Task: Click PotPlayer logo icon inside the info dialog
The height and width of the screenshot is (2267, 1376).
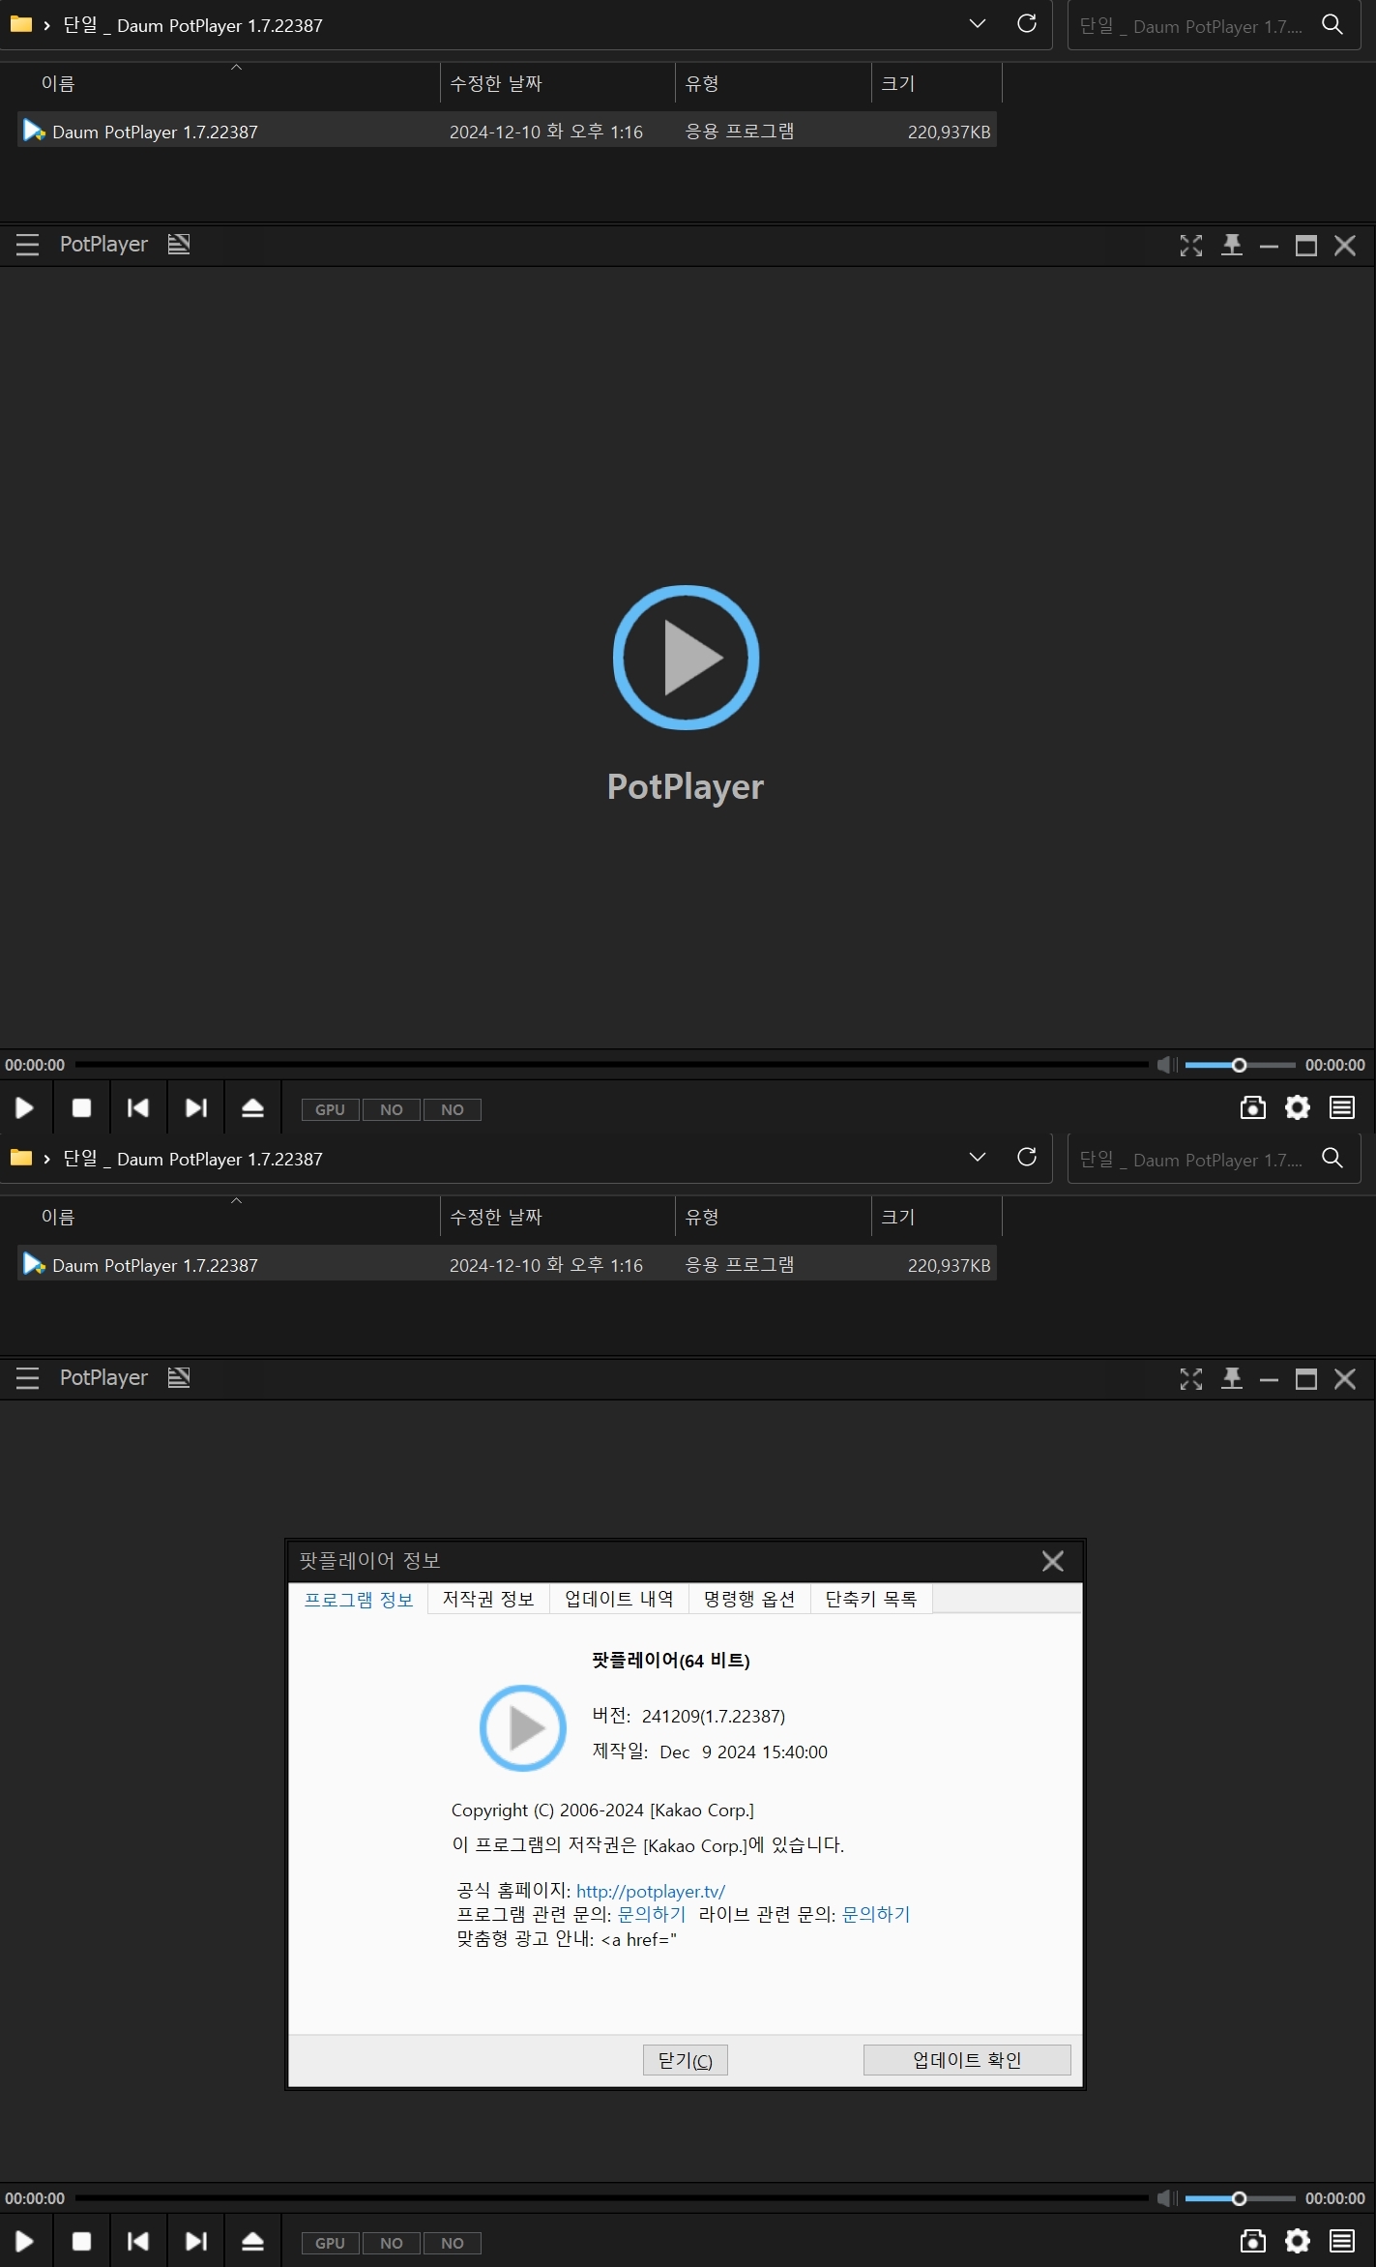Action: tap(523, 1728)
